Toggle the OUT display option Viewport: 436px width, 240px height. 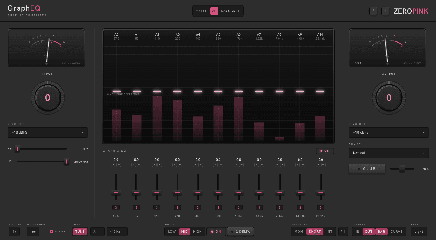[369, 232]
